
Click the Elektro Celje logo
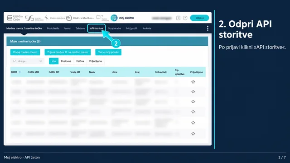point(15,18)
